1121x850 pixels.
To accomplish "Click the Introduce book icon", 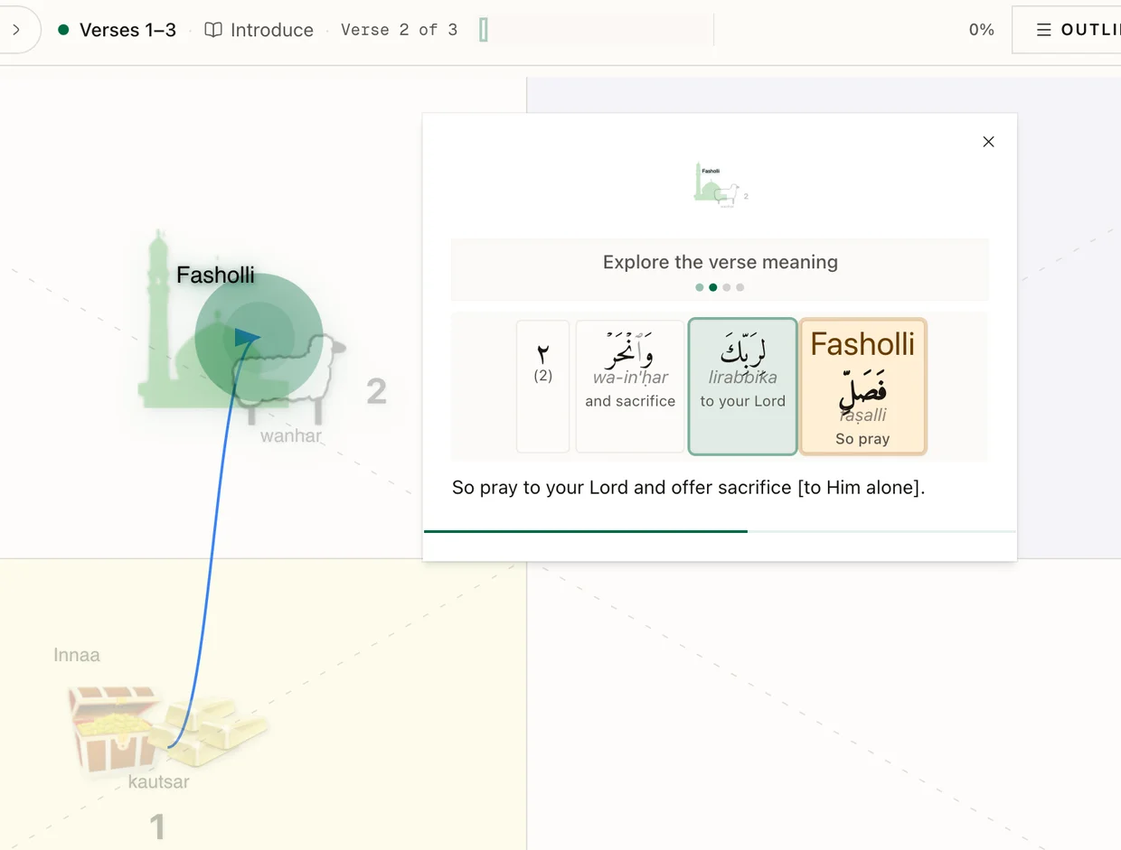I will (x=213, y=30).
